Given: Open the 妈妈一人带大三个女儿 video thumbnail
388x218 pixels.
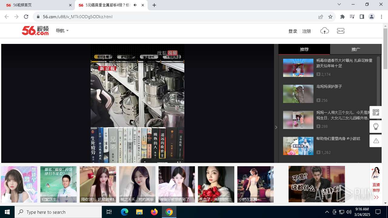Looking at the screenshot, I should 298,120.
